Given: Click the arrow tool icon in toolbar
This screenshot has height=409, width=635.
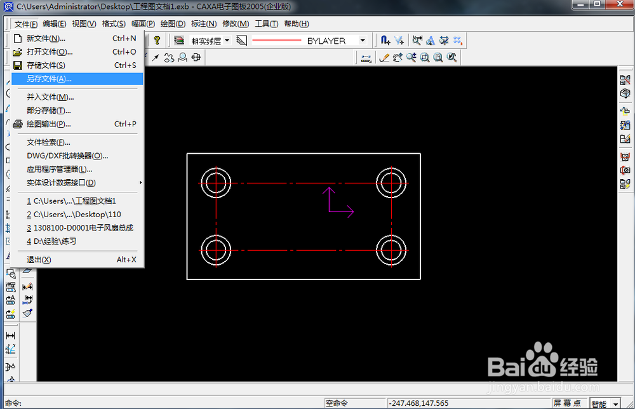Looking at the screenshot, I should pos(156,58).
